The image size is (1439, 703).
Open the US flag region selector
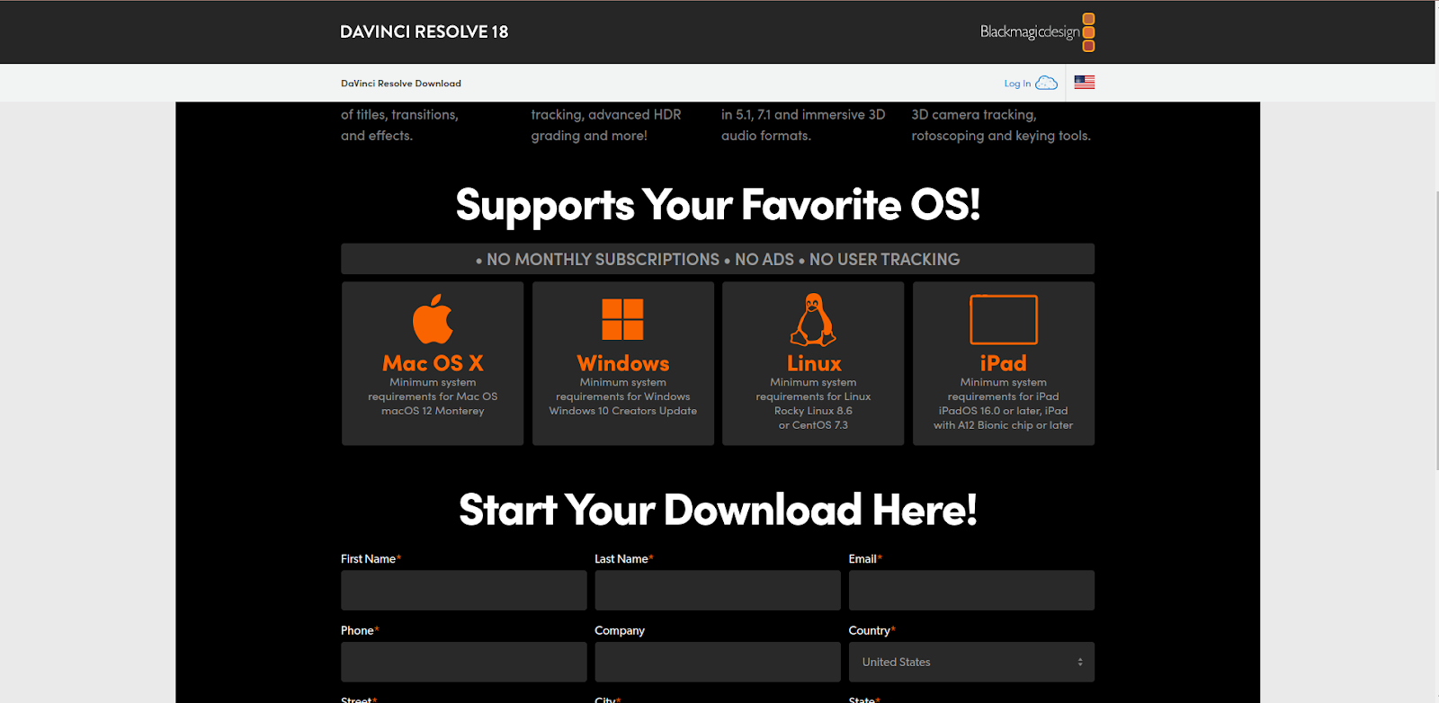point(1085,83)
